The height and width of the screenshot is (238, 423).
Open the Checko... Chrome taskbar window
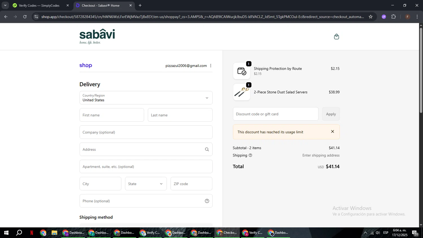(227, 233)
